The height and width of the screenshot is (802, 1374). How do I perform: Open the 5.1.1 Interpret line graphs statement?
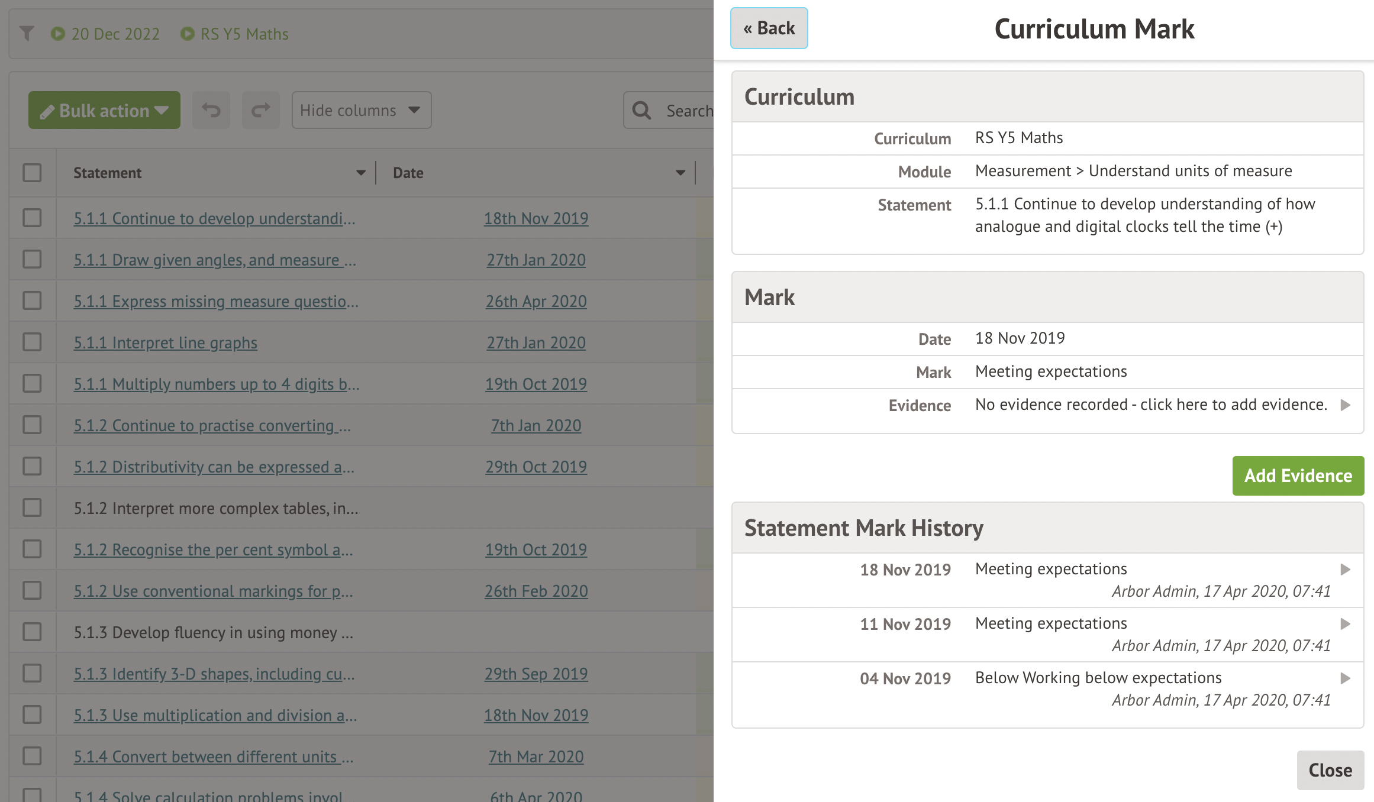tap(165, 342)
